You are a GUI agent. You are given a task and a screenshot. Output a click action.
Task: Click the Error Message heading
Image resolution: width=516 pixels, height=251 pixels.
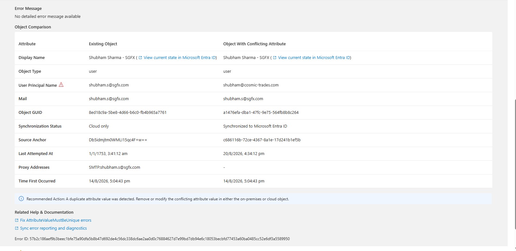click(28, 9)
